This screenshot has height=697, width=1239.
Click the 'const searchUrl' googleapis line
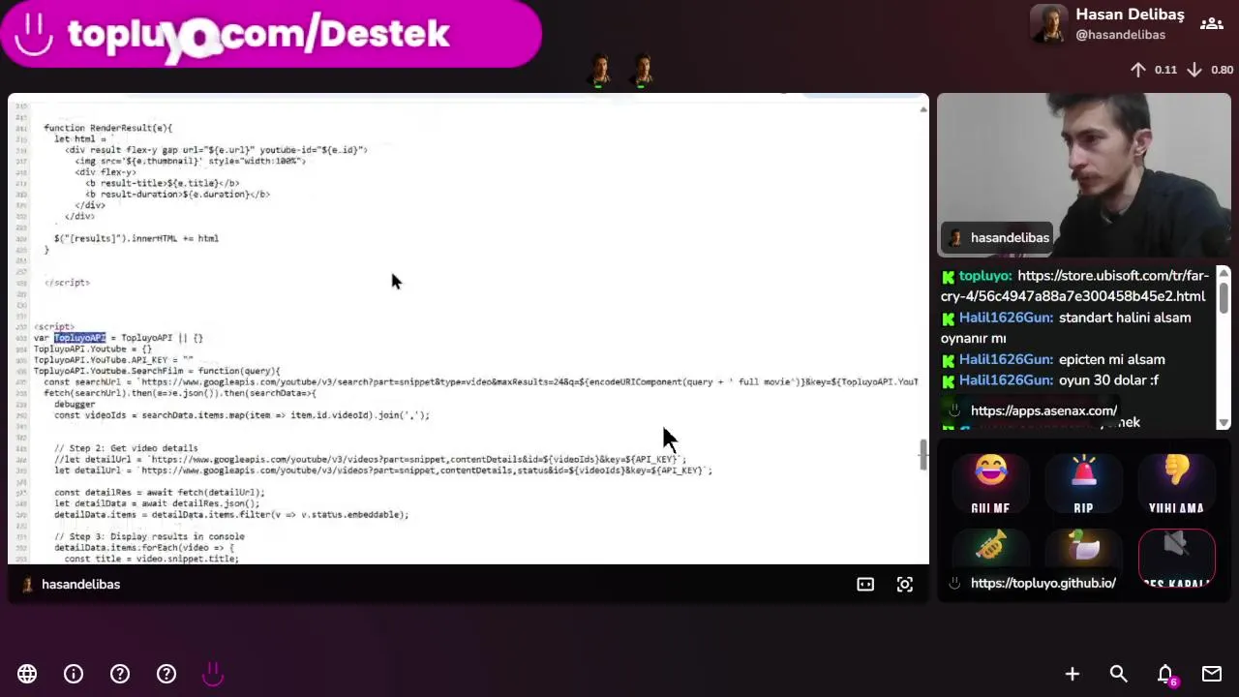pos(481,382)
